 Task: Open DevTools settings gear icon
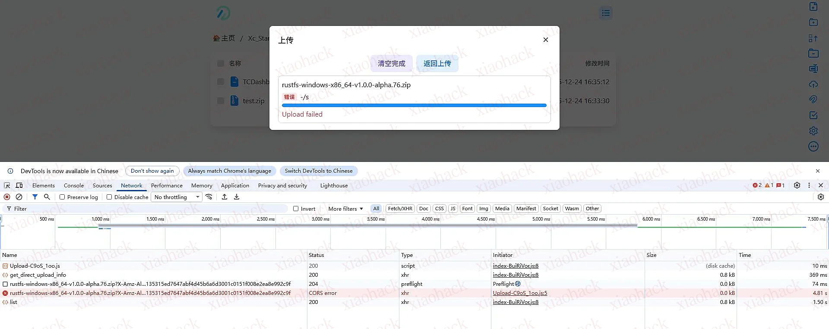tap(797, 185)
